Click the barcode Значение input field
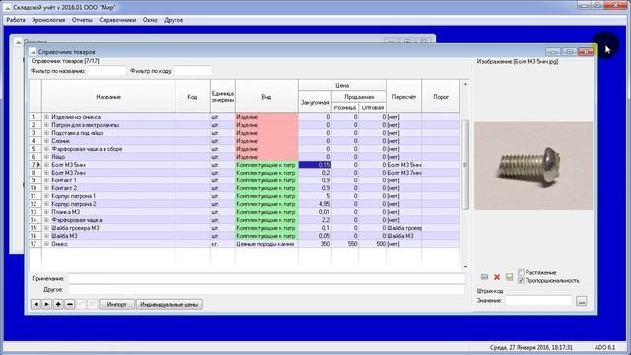The height and width of the screenshot is (355, 631). [538, 300]
